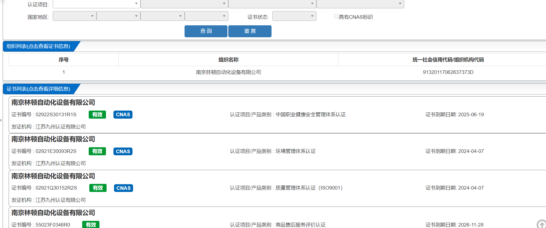Click the 有效 badge for certificate 02922S30131R1S

(97, 114)
